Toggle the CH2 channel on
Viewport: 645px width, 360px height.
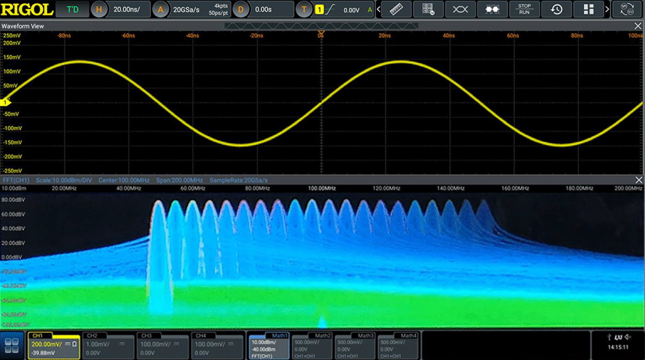108,347
